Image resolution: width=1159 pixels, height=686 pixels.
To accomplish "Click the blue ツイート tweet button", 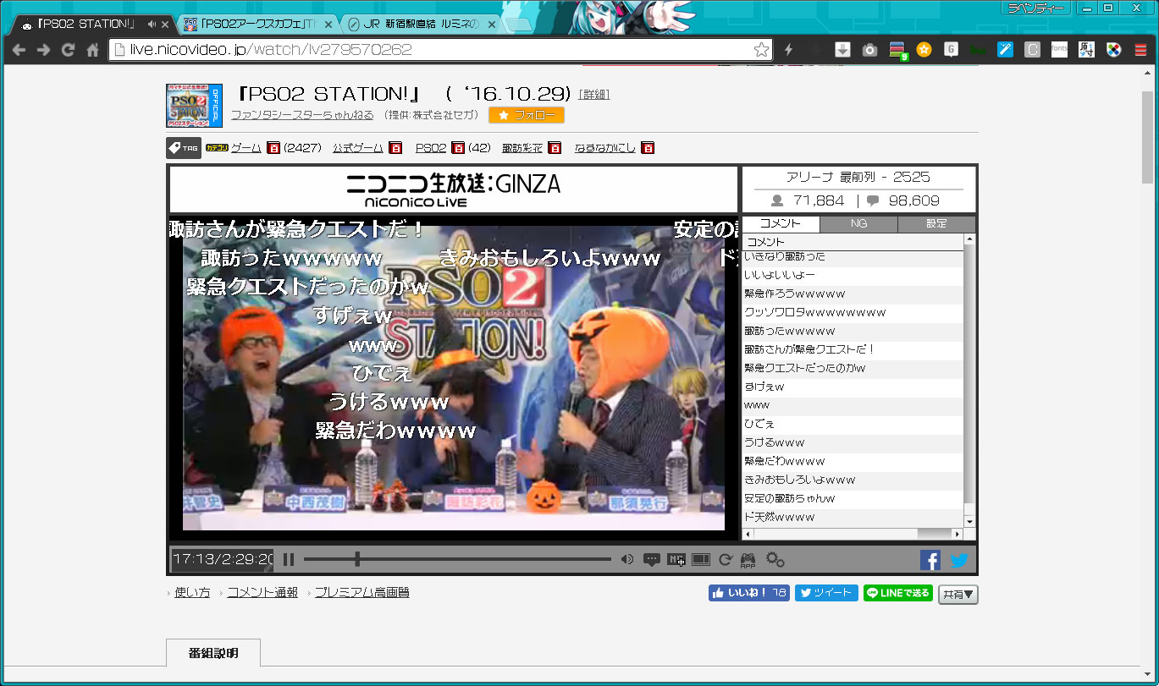I will click(826, 593).
